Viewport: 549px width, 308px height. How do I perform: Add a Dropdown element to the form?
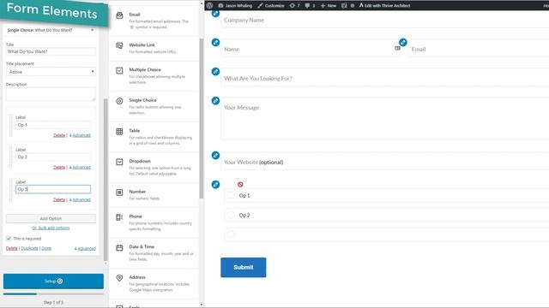point(154,167)
